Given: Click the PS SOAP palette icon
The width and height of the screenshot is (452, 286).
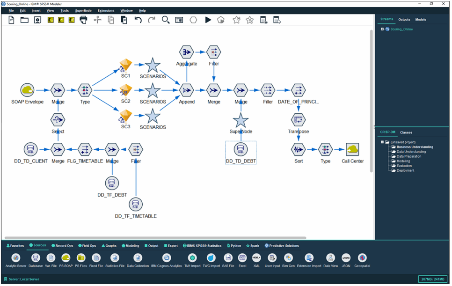Looking at the screenshot, I should pos(66,258).
